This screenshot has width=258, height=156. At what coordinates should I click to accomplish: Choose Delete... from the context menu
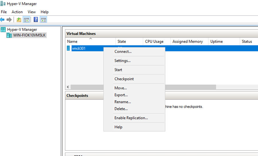(x=134, y=109)
